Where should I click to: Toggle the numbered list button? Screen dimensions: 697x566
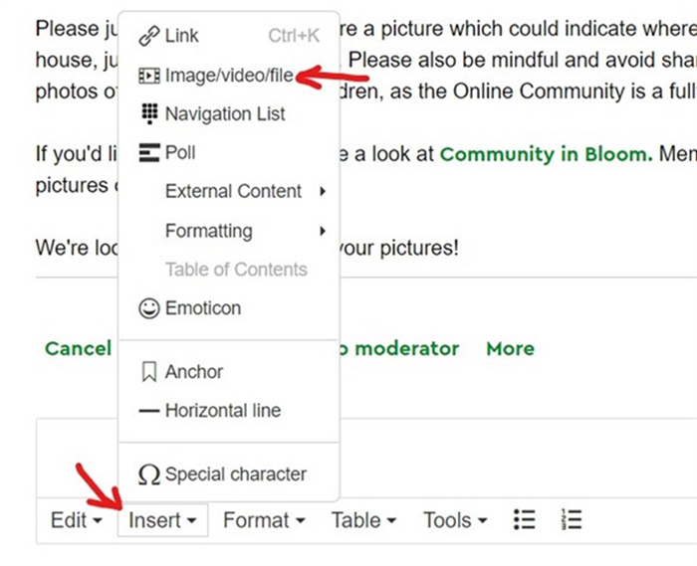tap(571, 520)
